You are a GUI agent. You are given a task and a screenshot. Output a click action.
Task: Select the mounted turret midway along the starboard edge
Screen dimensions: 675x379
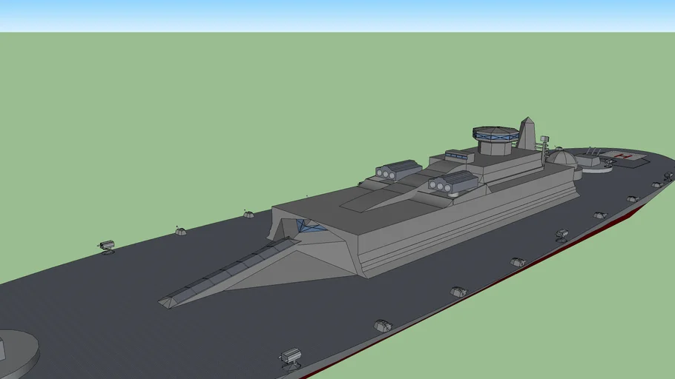[x=562, y=235]
